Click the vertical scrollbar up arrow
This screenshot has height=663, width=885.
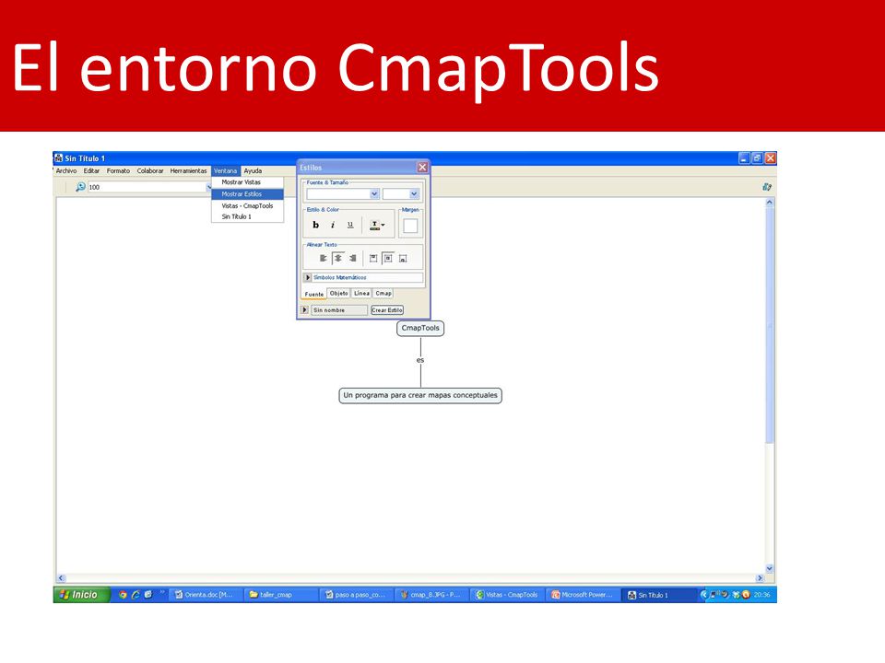[769, 203]
